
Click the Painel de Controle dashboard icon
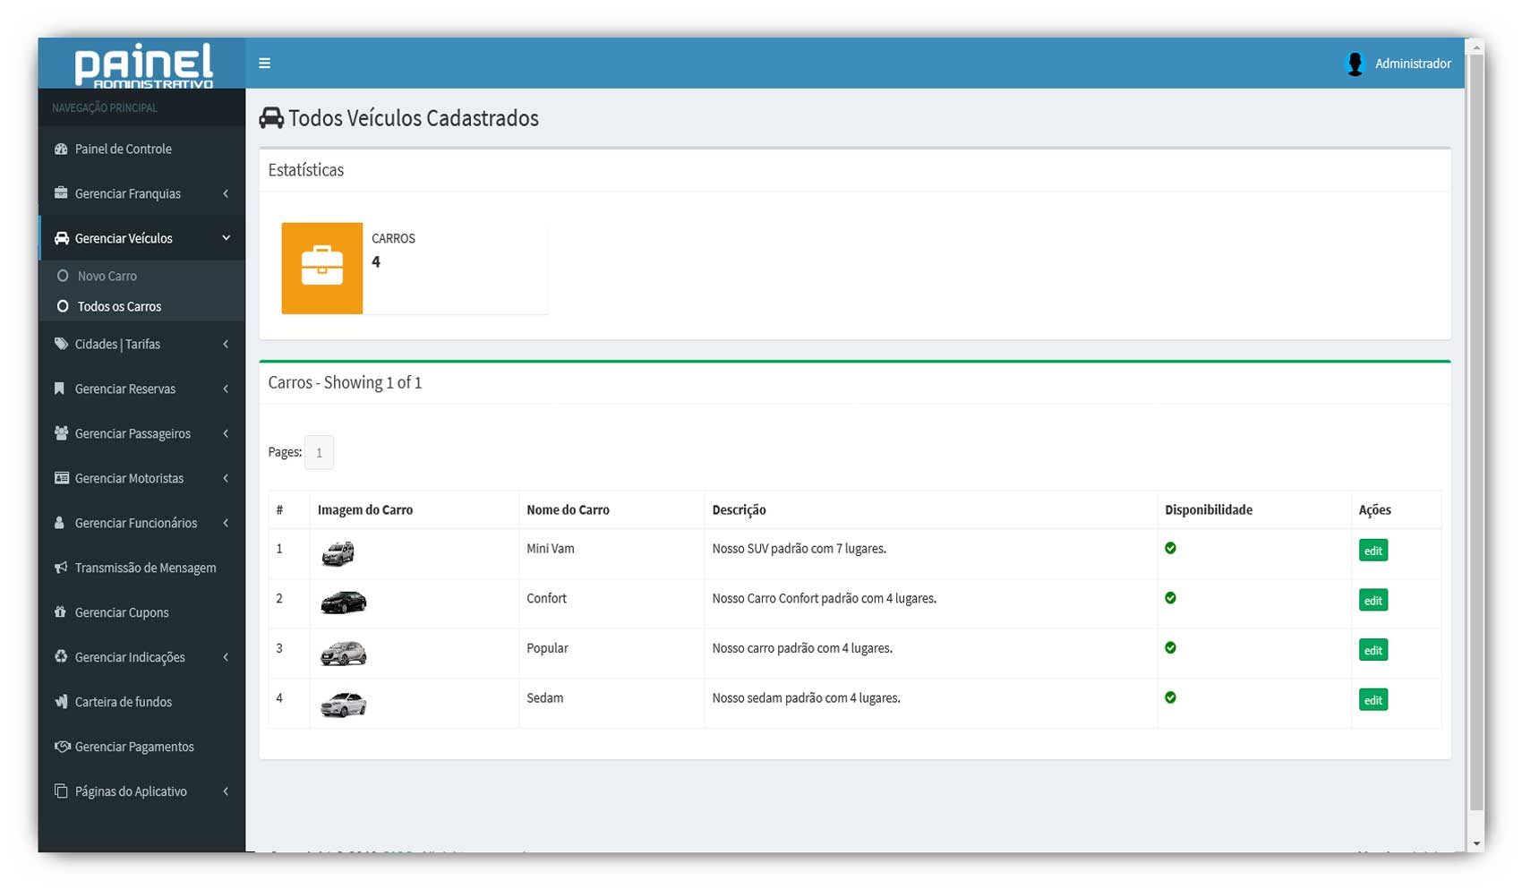click(61, 149)
